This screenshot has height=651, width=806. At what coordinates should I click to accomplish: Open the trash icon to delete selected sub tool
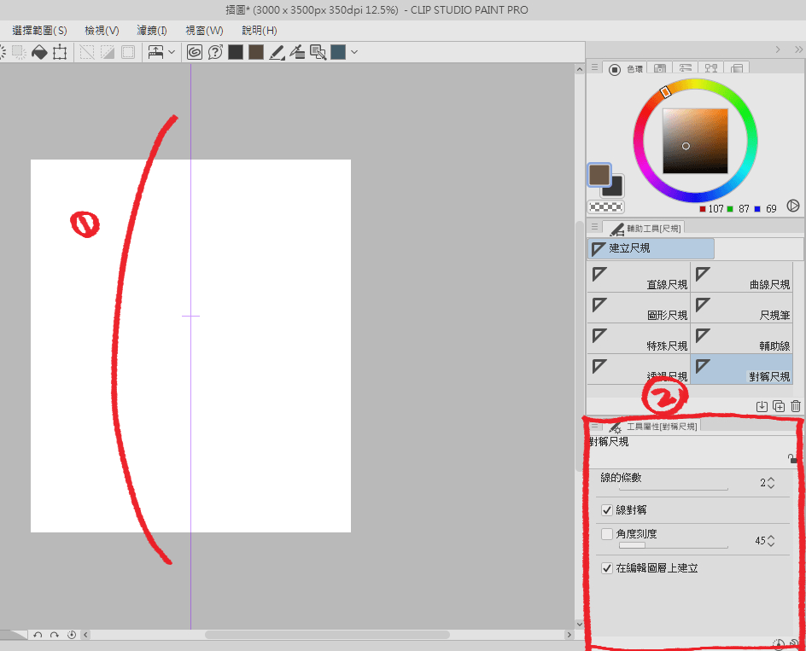(795, 406)
